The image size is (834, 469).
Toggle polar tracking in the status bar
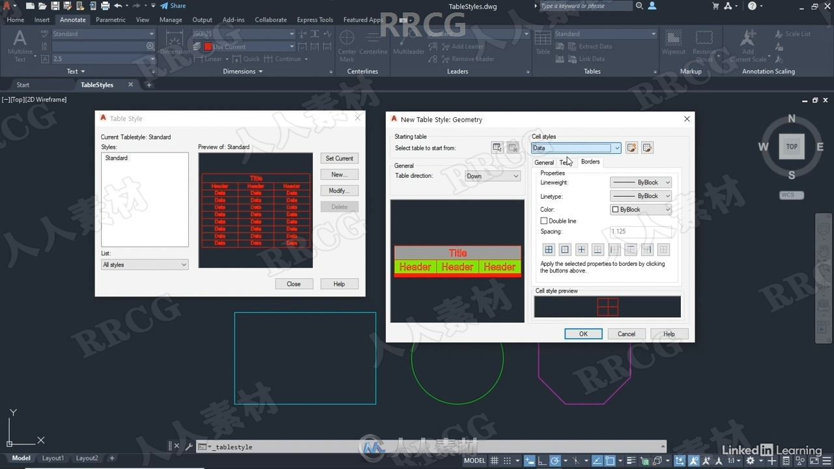555,461
